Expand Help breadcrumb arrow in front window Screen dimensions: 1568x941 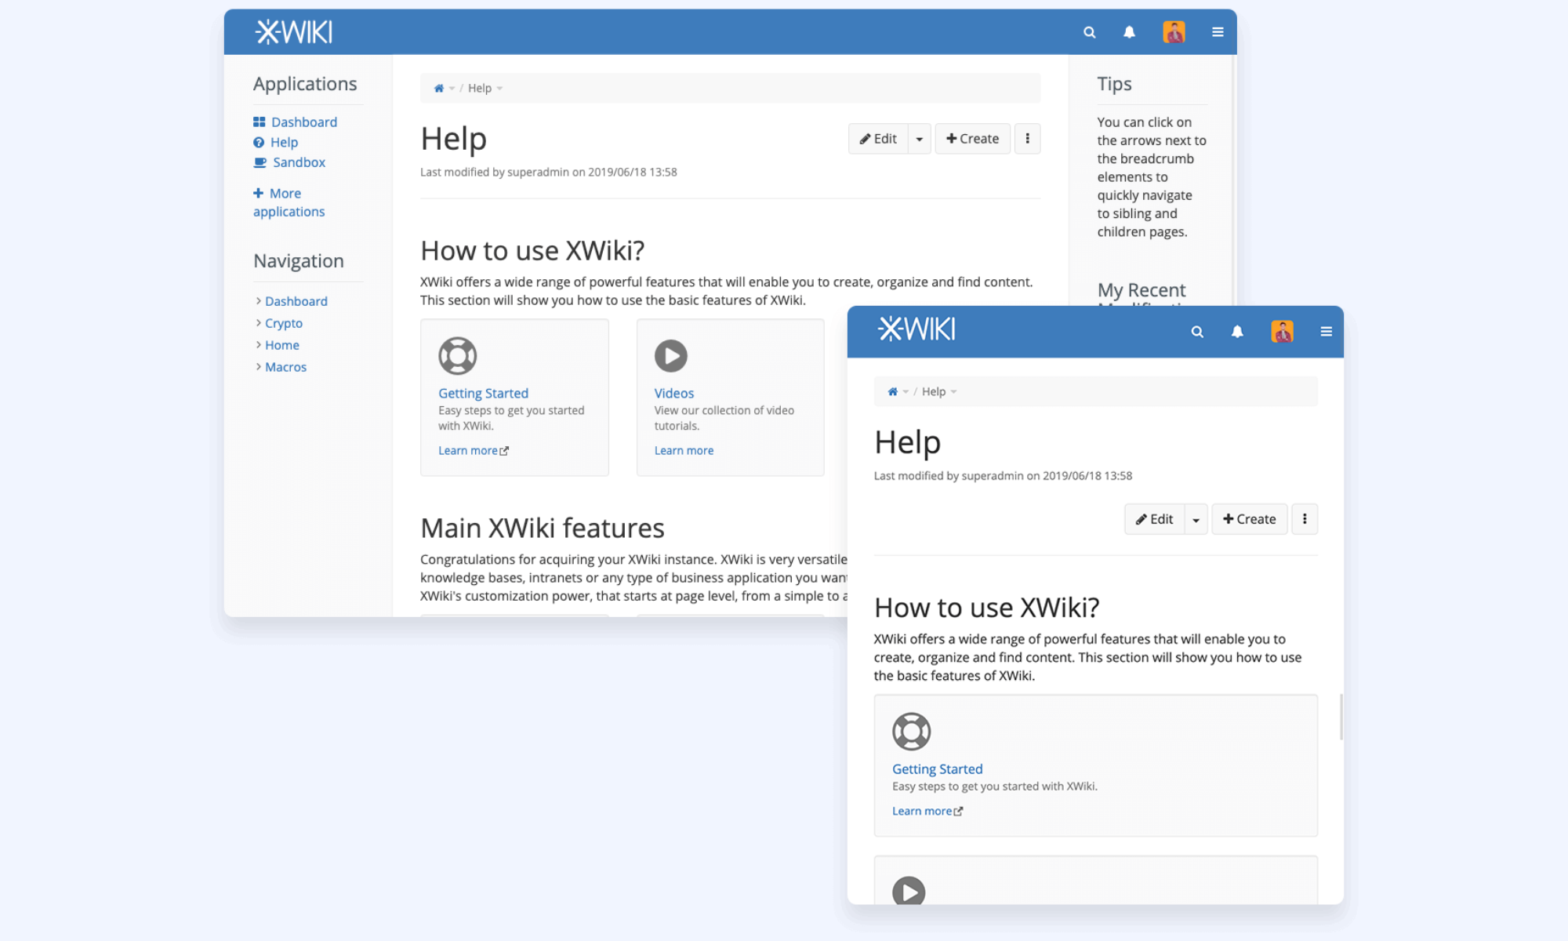[x=953, y=392]
